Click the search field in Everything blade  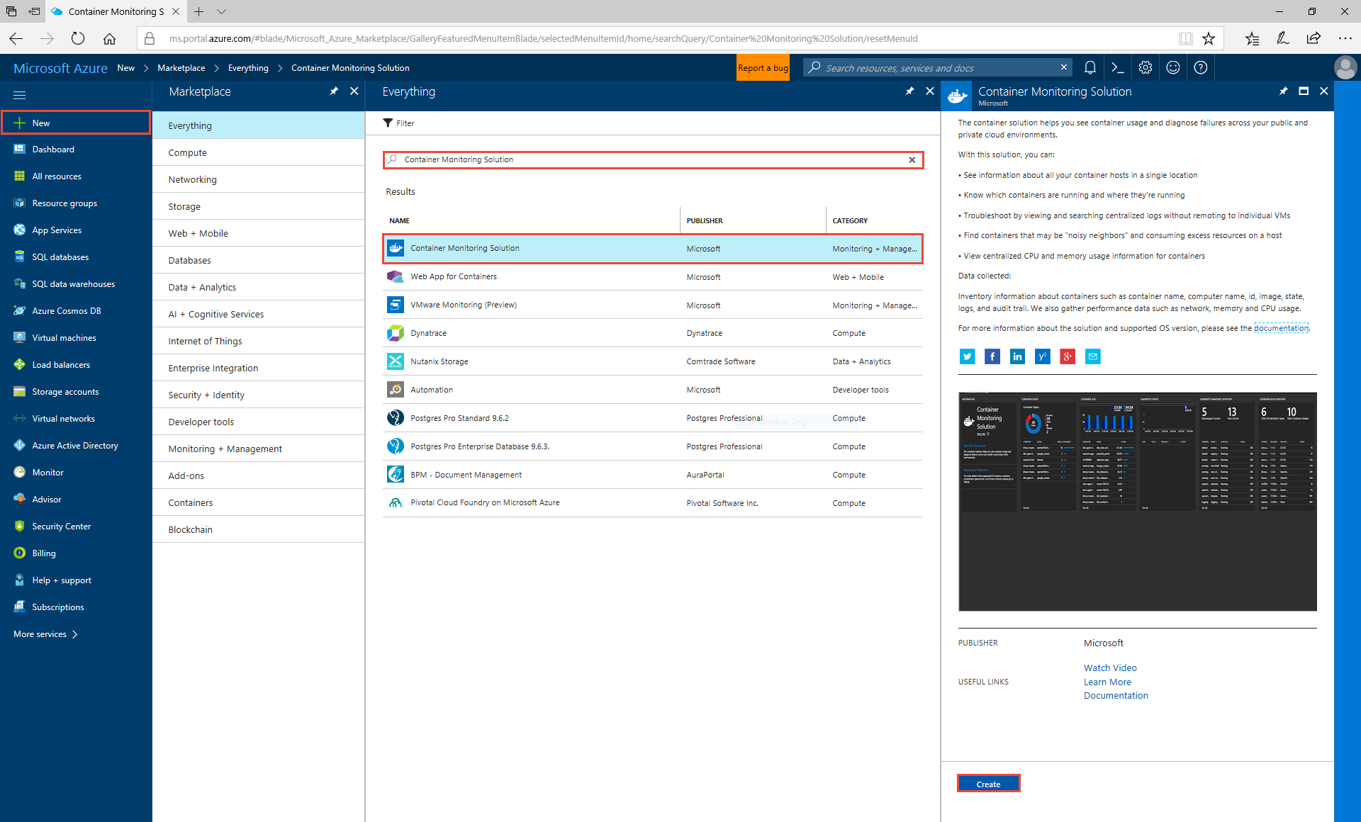654,158
